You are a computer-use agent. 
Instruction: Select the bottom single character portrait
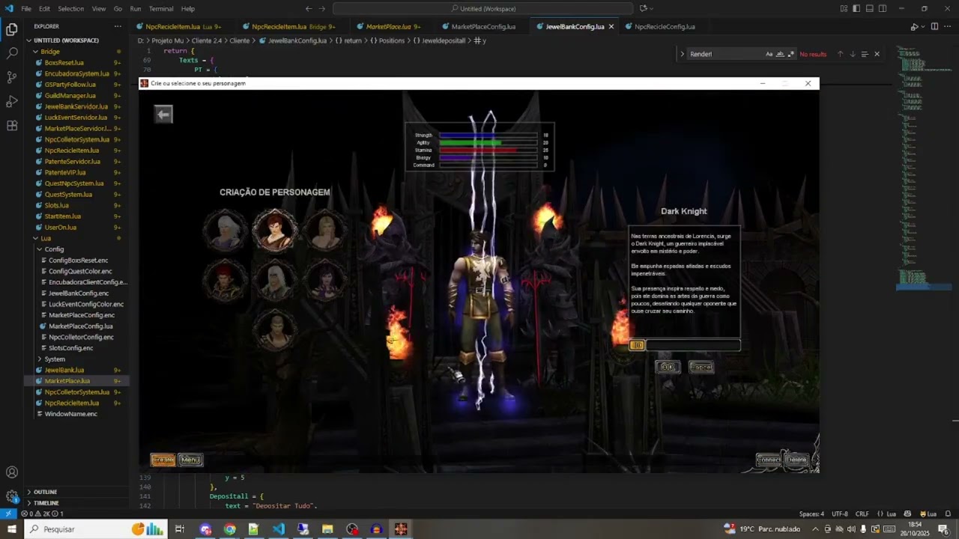[275, 329]
